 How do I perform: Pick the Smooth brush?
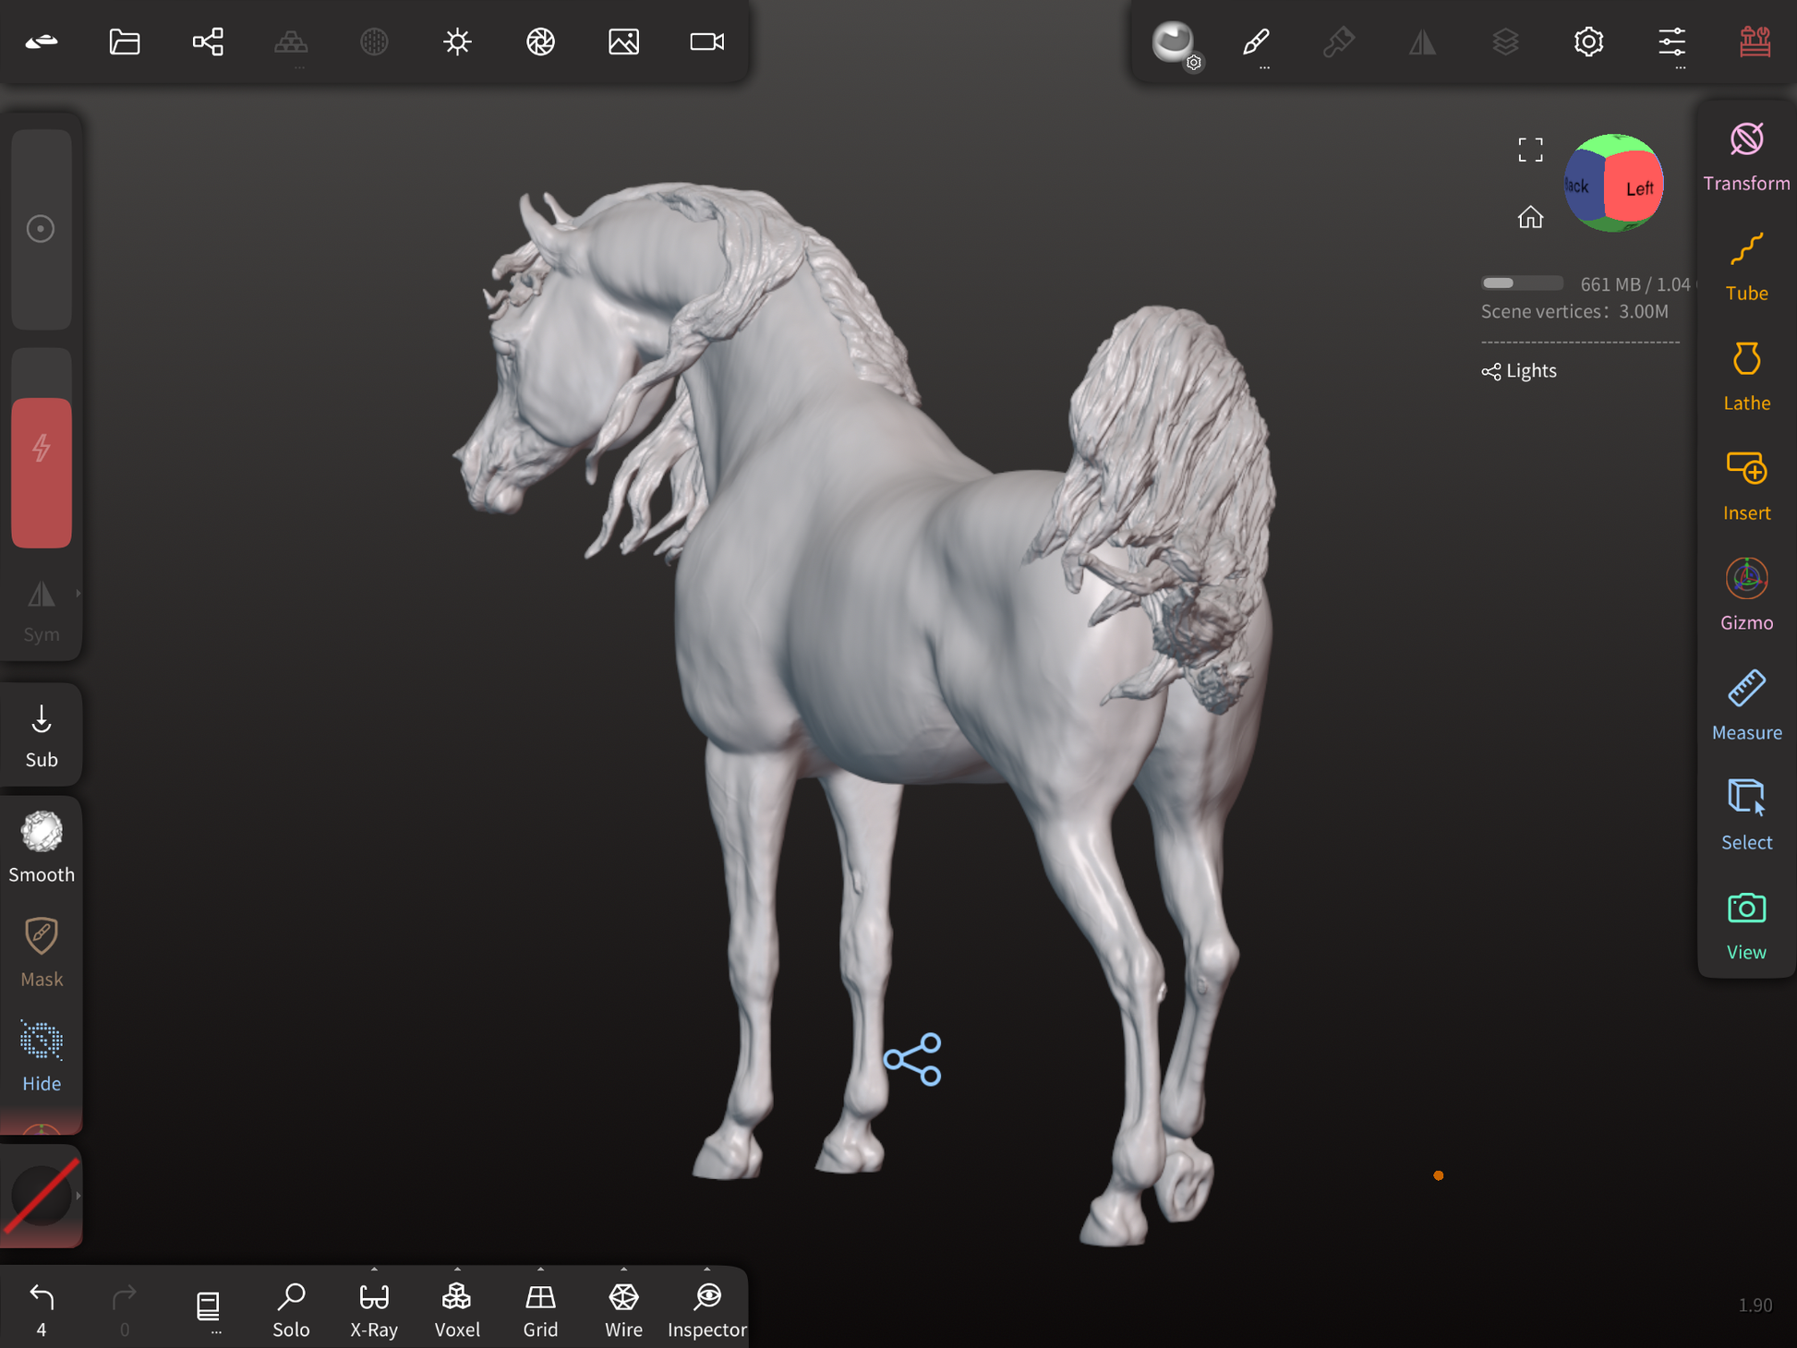point(42,847)
